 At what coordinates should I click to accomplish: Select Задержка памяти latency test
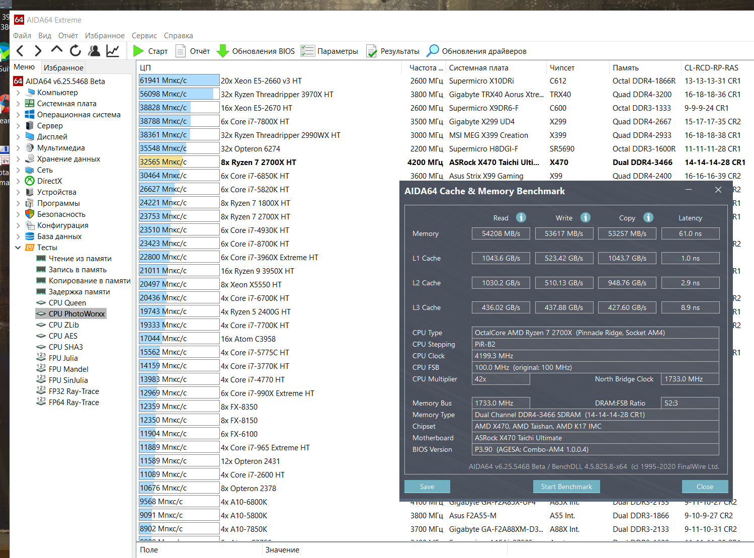[79, 292]
